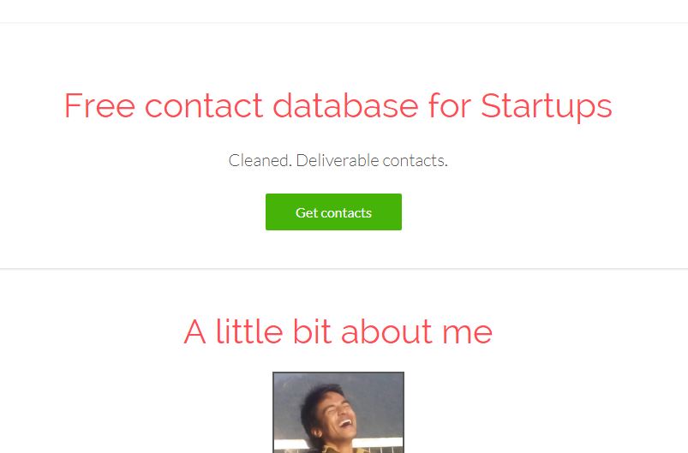The height and width of the screenshot is (453, 688).
Task: Click the word 'Startups' in the headline
Action: (x=546, y=106)
